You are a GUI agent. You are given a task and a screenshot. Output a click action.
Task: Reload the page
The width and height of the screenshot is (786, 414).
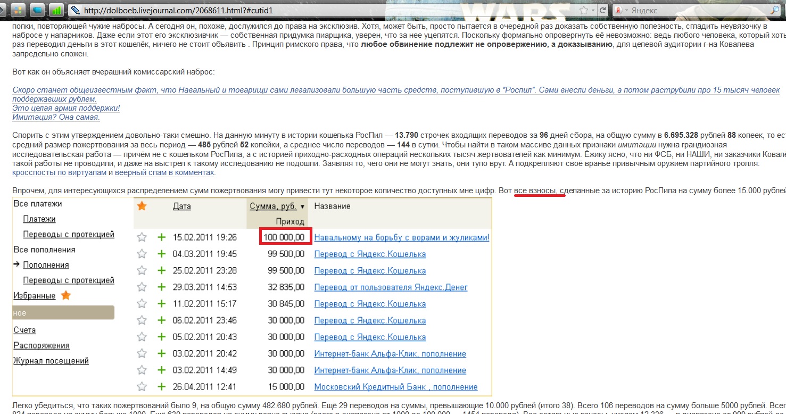(602, 10)
